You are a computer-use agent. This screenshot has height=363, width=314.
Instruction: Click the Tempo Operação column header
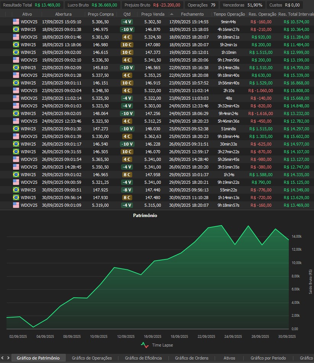(x=229, y=14)
